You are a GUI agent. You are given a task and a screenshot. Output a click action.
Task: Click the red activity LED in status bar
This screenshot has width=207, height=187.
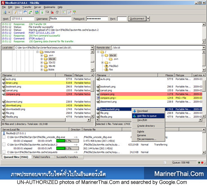202,163
